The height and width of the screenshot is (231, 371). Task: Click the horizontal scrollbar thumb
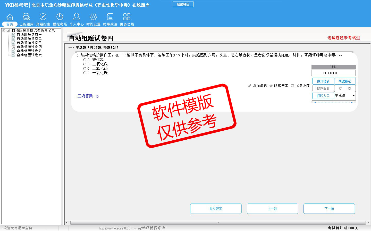coord(218,223)
